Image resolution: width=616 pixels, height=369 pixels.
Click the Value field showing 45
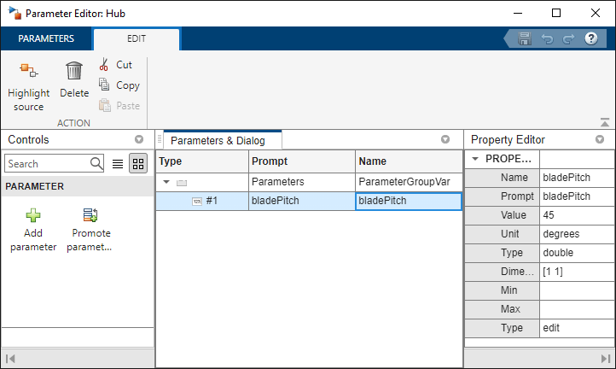click(576, 215)
